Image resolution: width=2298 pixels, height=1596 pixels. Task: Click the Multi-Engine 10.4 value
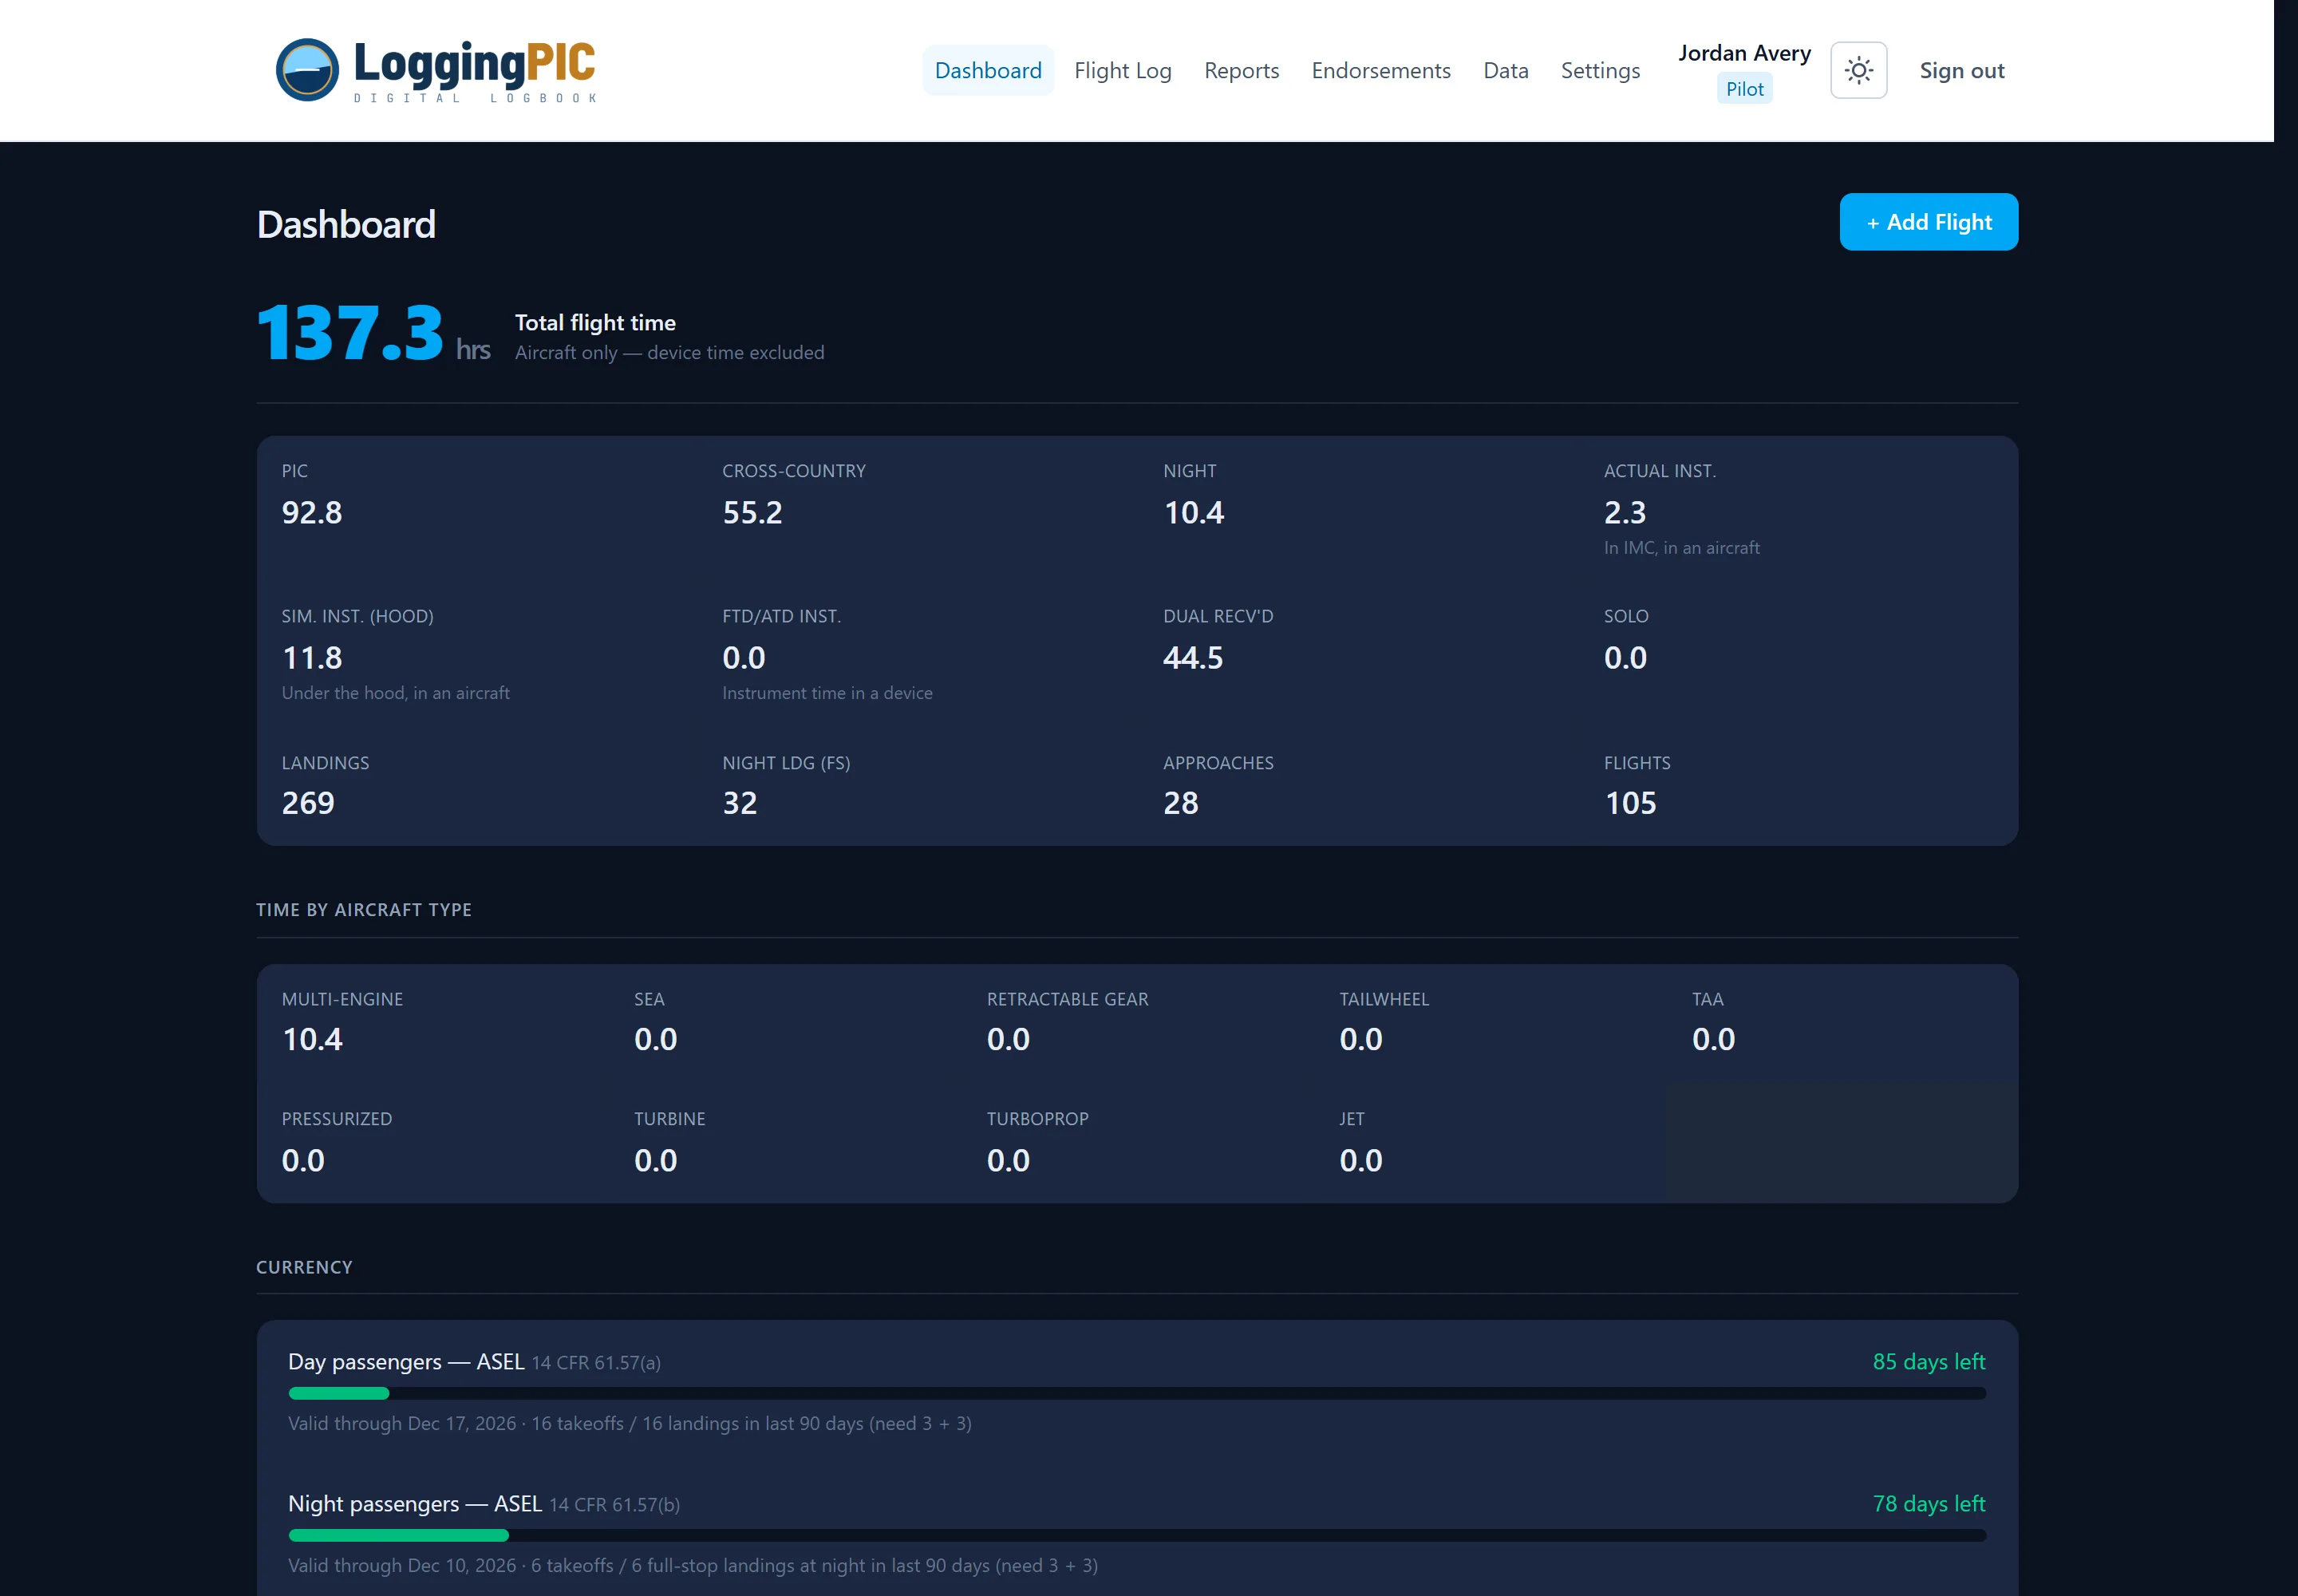[x=311, y=1040]
